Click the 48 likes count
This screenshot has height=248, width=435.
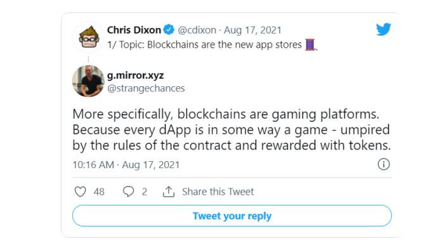pos(99,192)
